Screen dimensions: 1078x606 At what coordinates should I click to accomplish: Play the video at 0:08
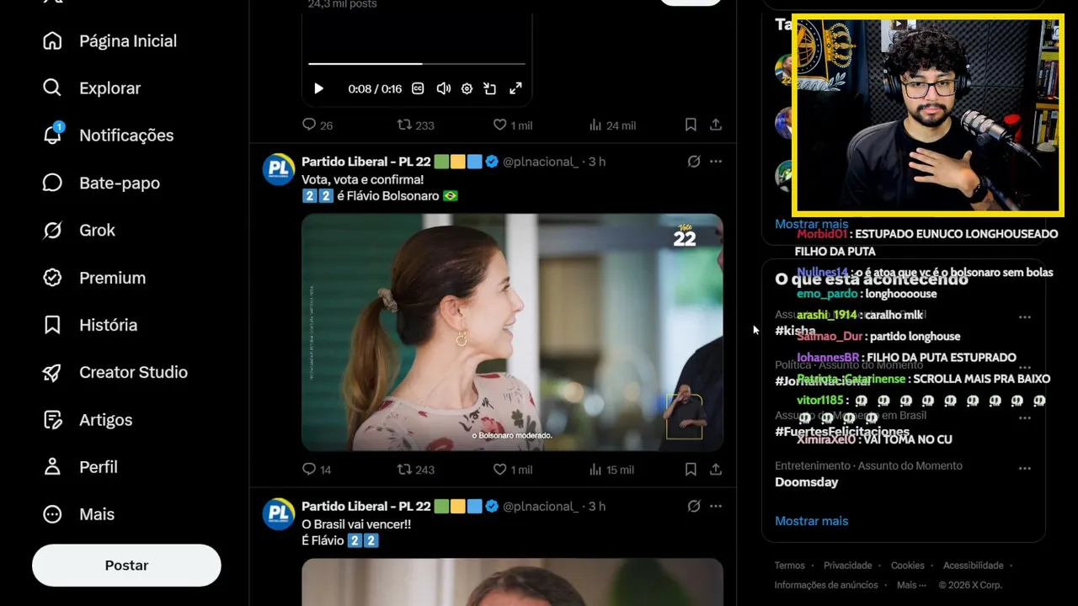(318, 88)
